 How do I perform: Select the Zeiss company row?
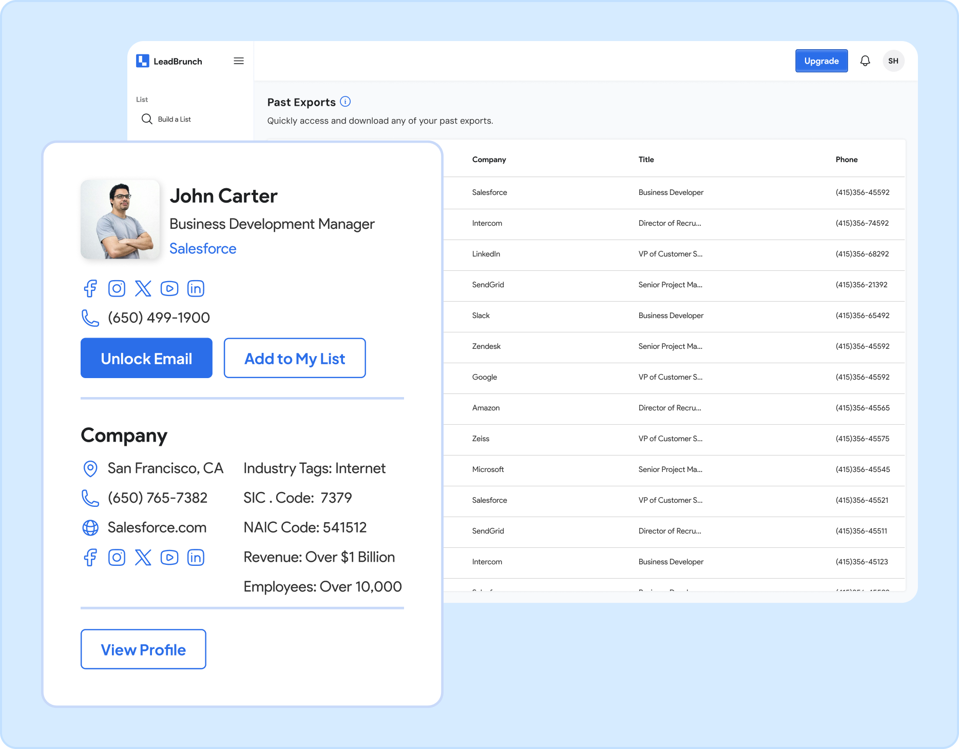click(x=674, y=439)
